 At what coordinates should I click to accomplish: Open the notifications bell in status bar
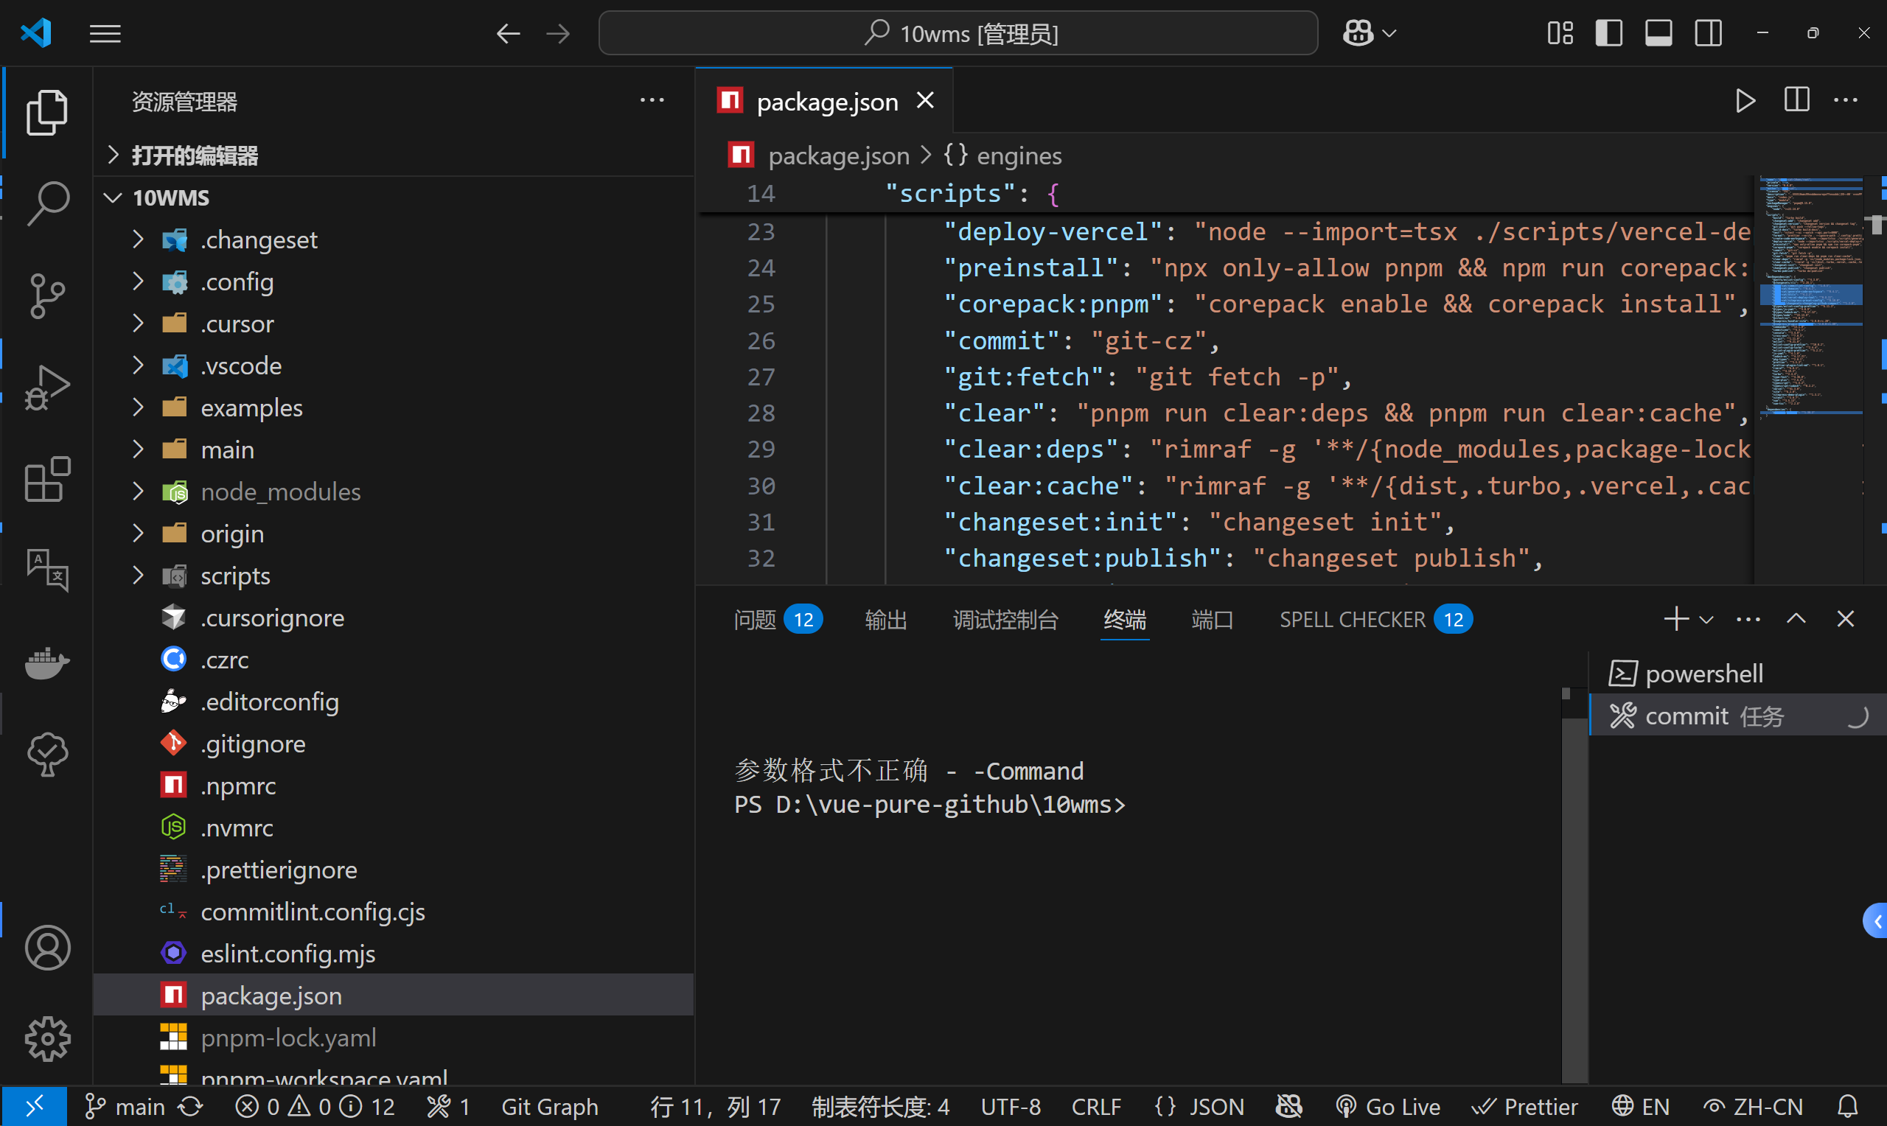click(1847, 1106)
